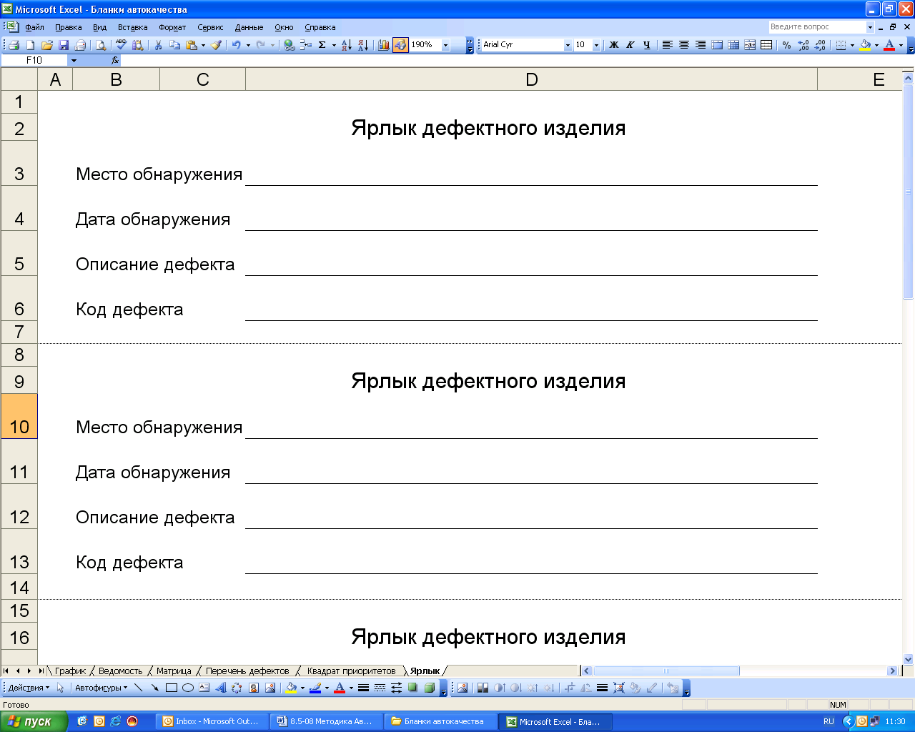Open the Borders dropdown arrow

(852, 45)
